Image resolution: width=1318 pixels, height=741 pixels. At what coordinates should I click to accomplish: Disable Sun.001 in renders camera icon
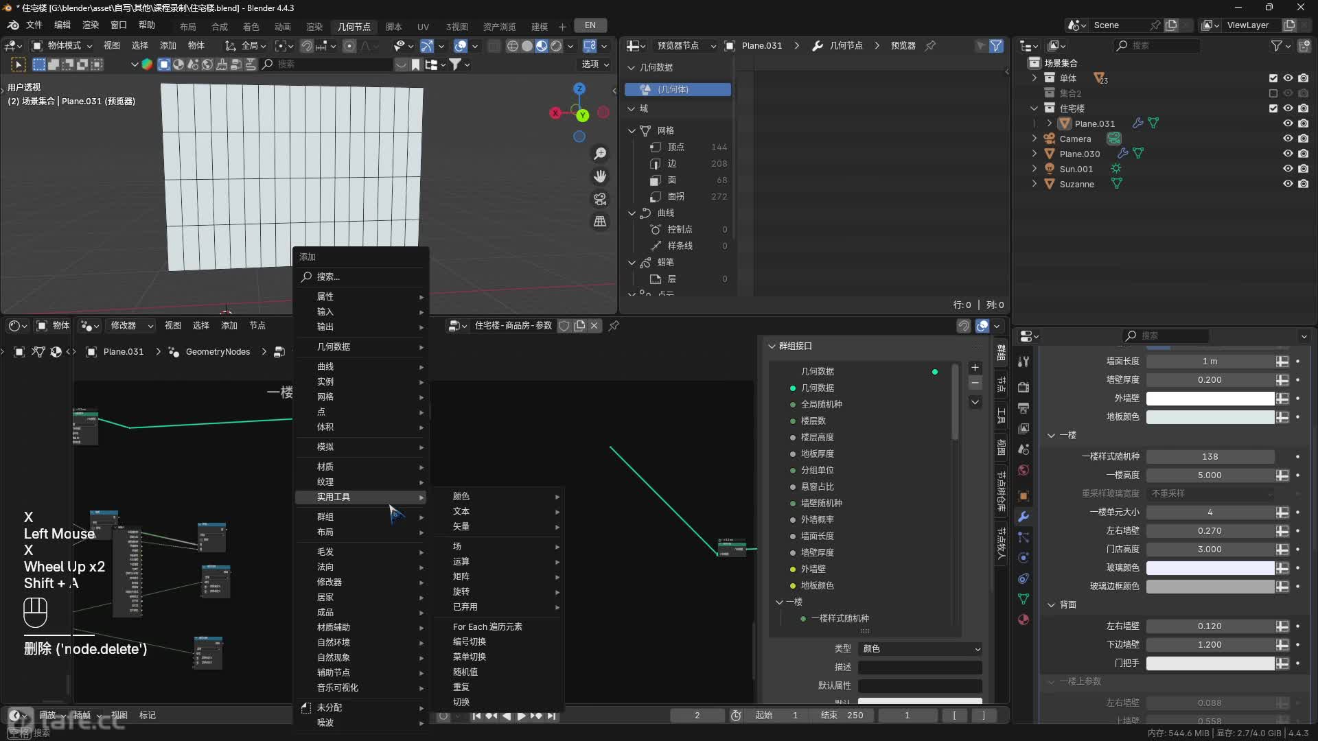(x=1303, y=169)
